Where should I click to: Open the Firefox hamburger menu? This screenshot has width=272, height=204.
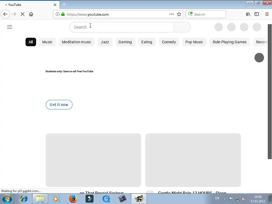[x=267, y=14]
